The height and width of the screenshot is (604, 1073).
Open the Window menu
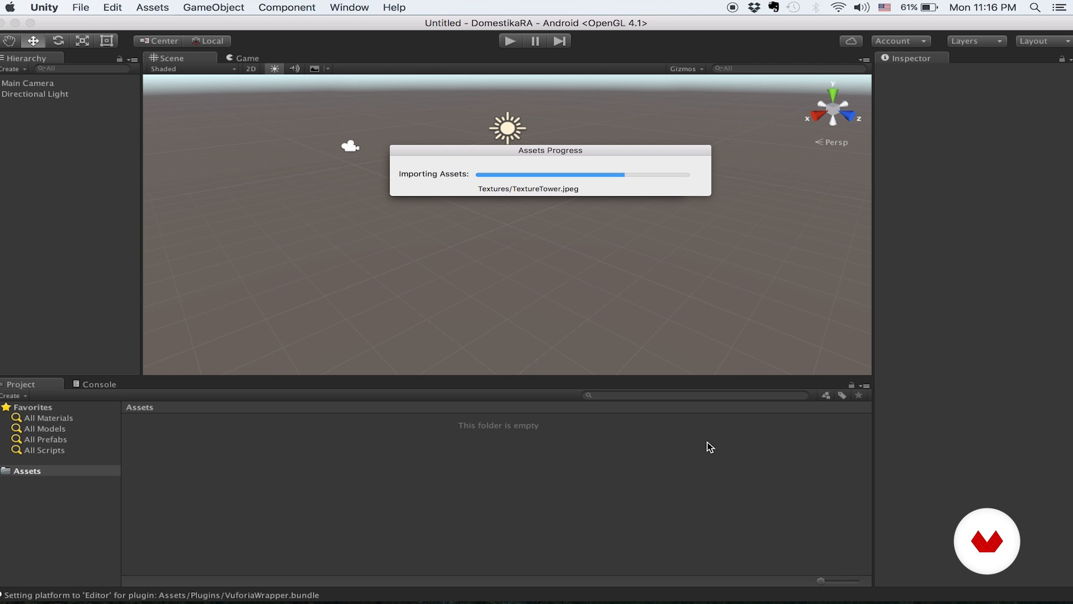pyautogui.click(x=349, y=7)
